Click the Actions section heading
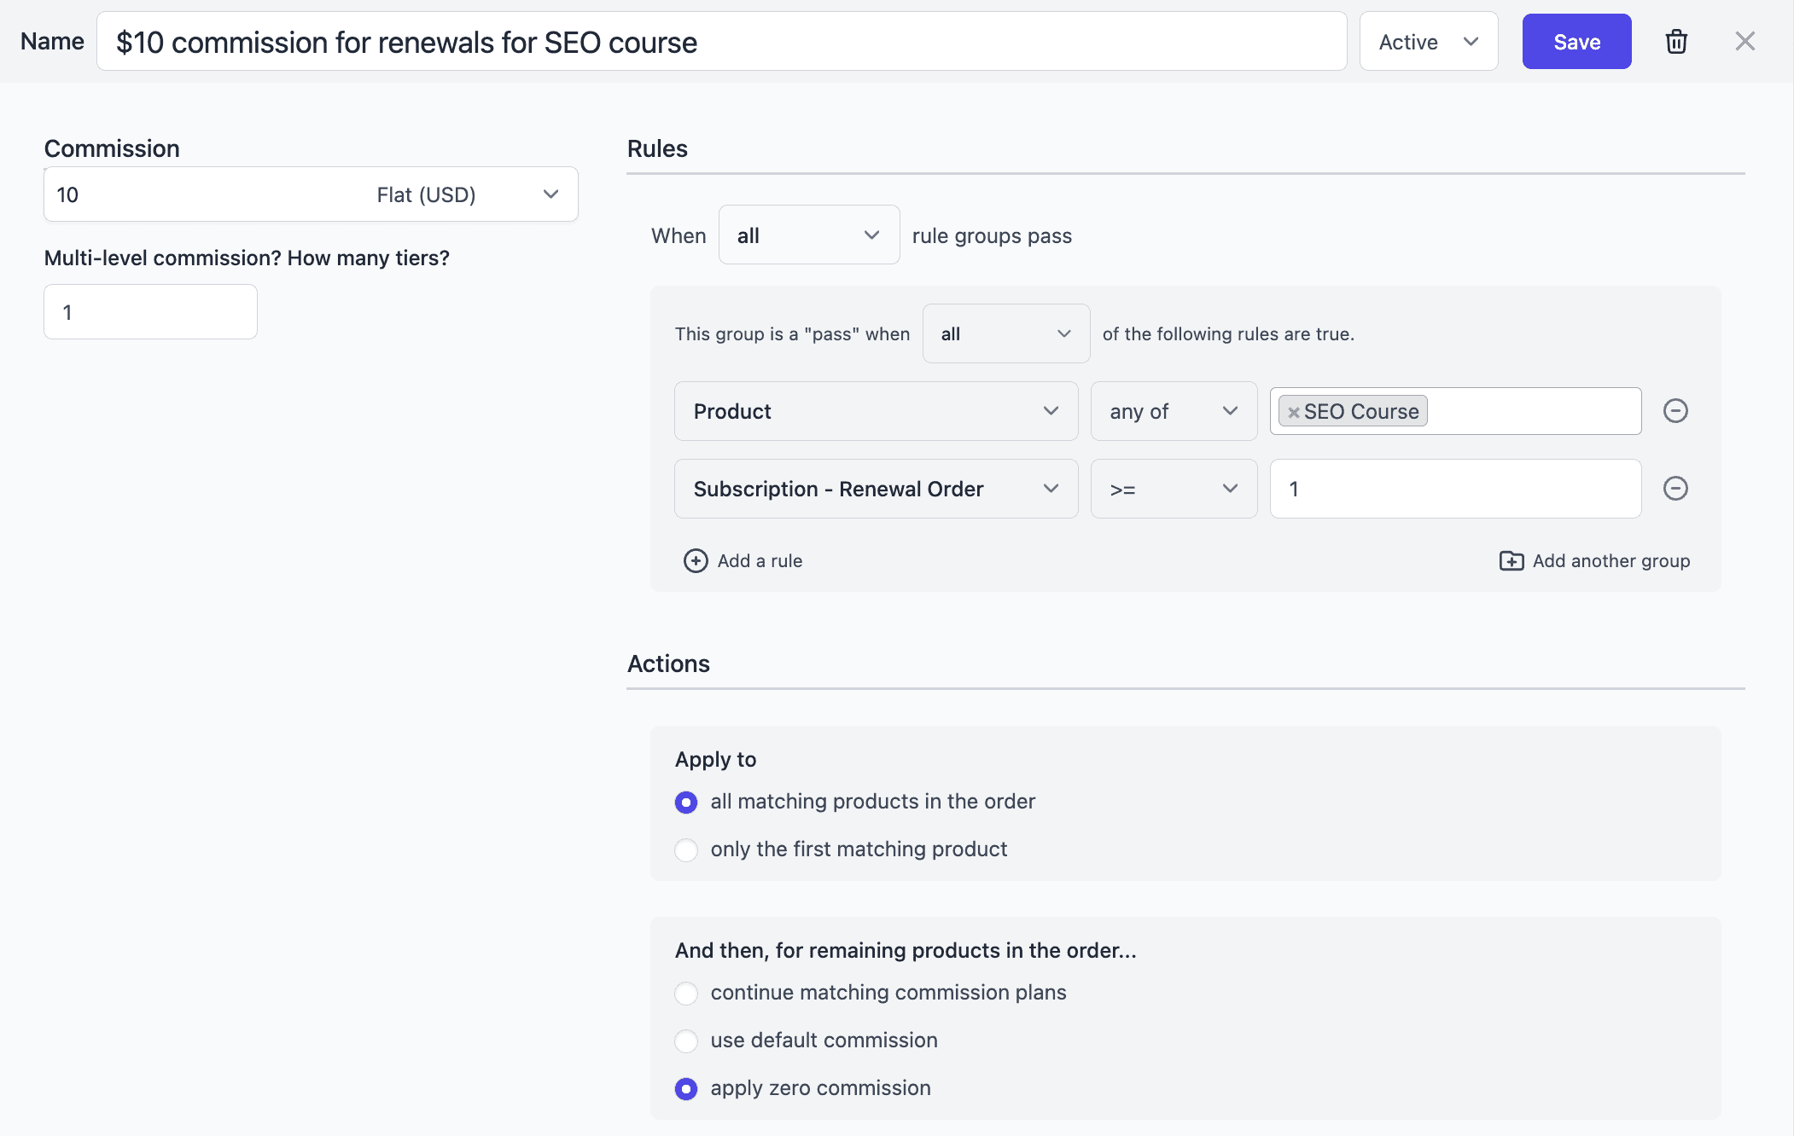 (668, 664)
